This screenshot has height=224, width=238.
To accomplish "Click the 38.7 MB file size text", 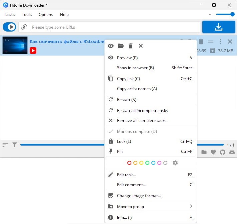I will [226, 51].
